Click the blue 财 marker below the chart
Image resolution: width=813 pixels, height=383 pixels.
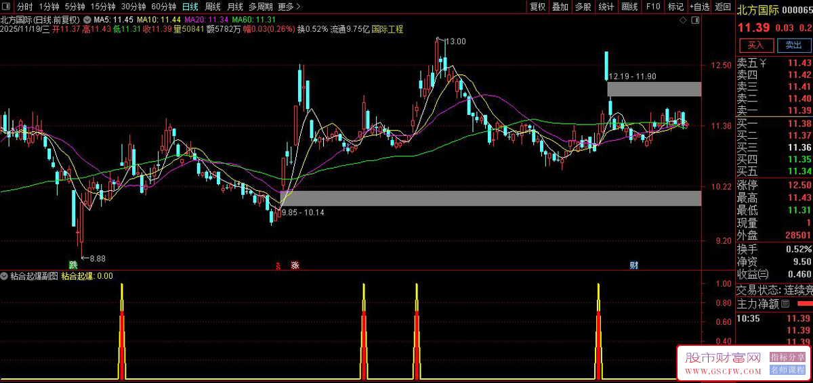633,265
